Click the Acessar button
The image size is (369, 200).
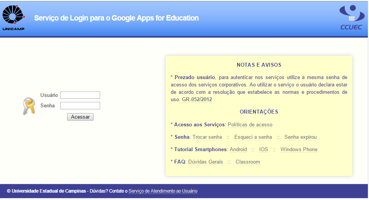tap(80, 117)
